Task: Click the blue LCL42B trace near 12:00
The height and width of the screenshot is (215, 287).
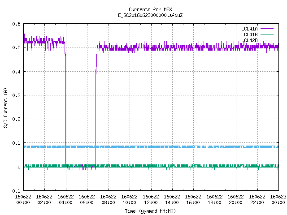Action: click(x=151, y=147)
